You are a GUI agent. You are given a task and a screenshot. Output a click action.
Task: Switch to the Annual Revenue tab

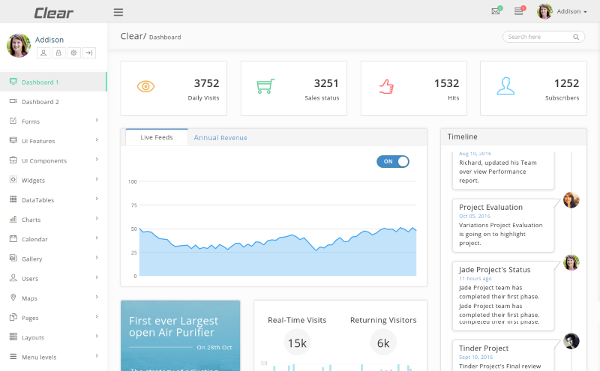(x=220, y=138)
